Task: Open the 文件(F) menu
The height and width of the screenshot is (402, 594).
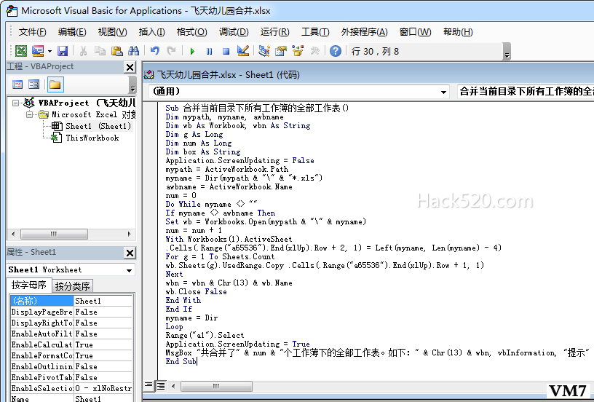Action: pos(33,32)
